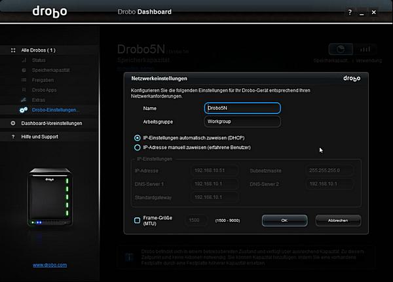Click the help question mark in title bar

tap(350, 12)
